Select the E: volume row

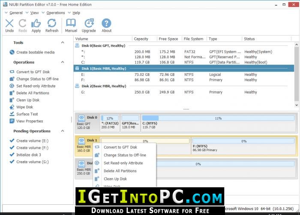point(184,75)
